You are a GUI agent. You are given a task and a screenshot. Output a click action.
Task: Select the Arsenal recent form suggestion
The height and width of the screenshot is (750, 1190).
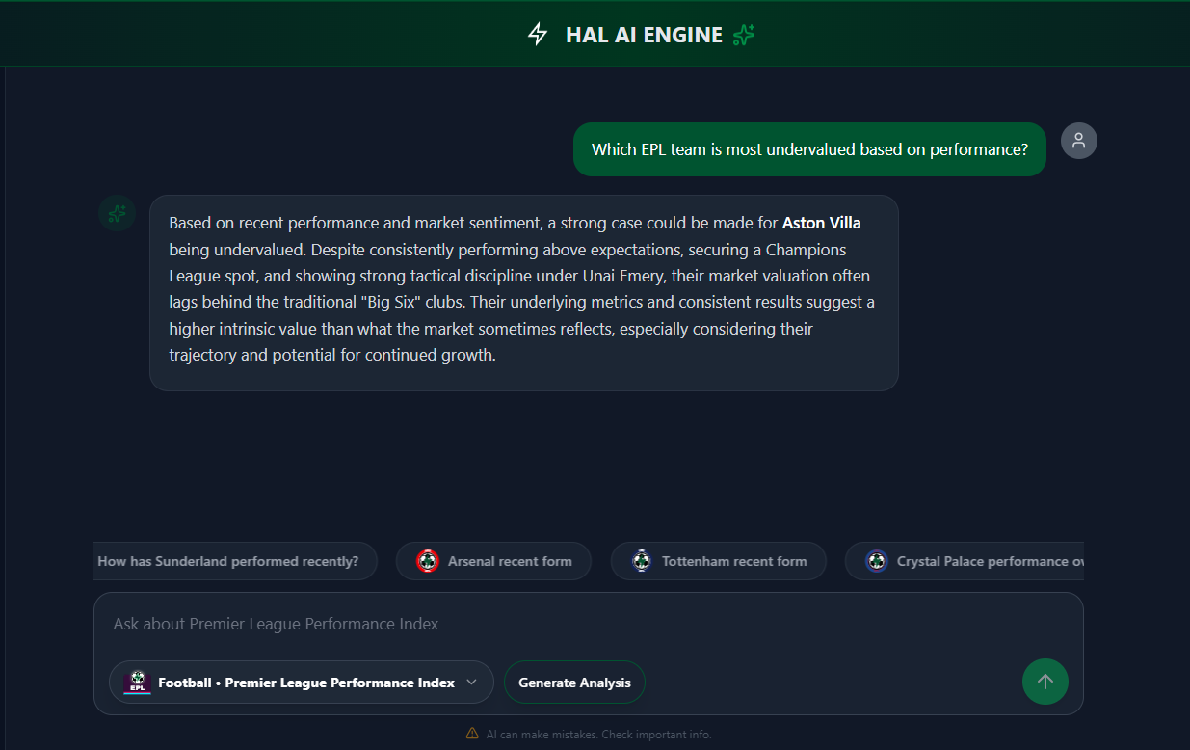492,561
